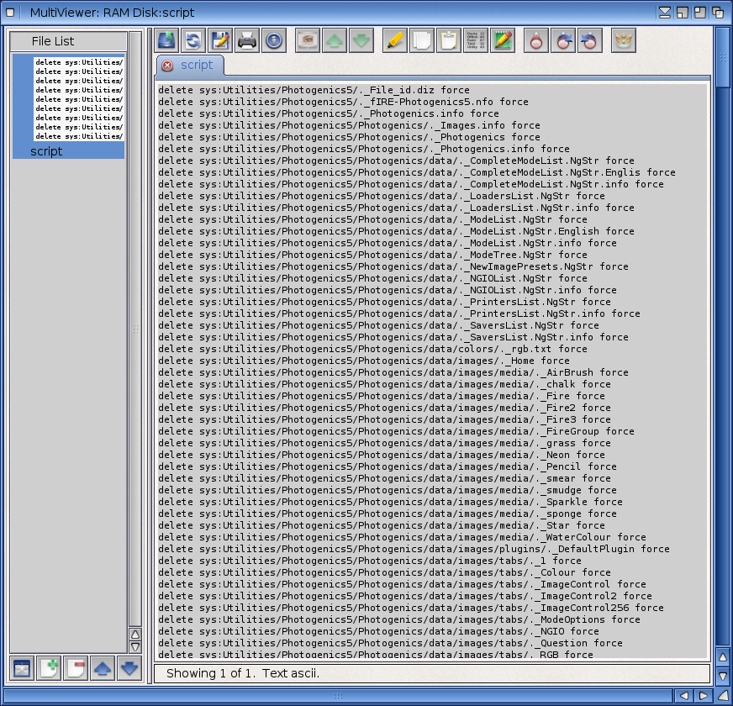Click the File List scroll up arrow
The image size is (733, 706).
(x=135, y=635)
